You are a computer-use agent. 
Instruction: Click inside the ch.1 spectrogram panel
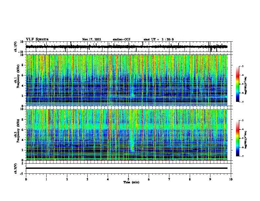[126, 80]
